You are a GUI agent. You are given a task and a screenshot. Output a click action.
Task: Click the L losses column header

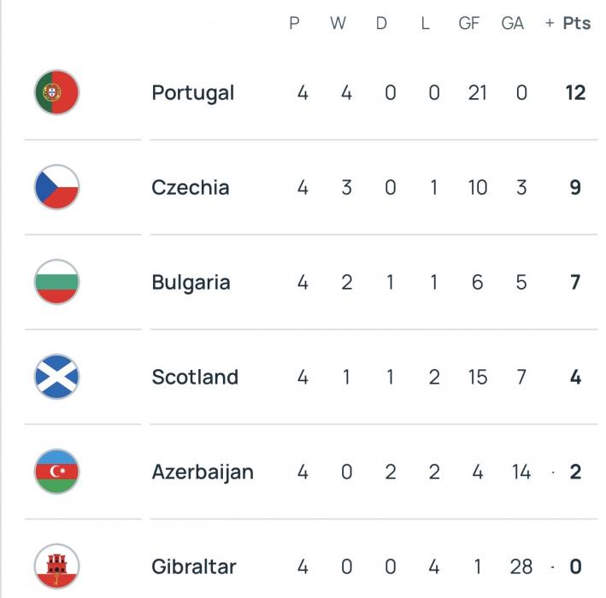click(x=425, y=24)
